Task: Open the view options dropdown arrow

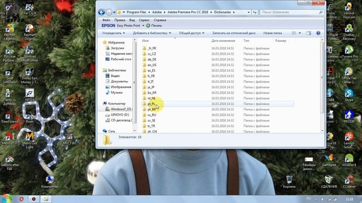Action: click(x=300, y=33)
